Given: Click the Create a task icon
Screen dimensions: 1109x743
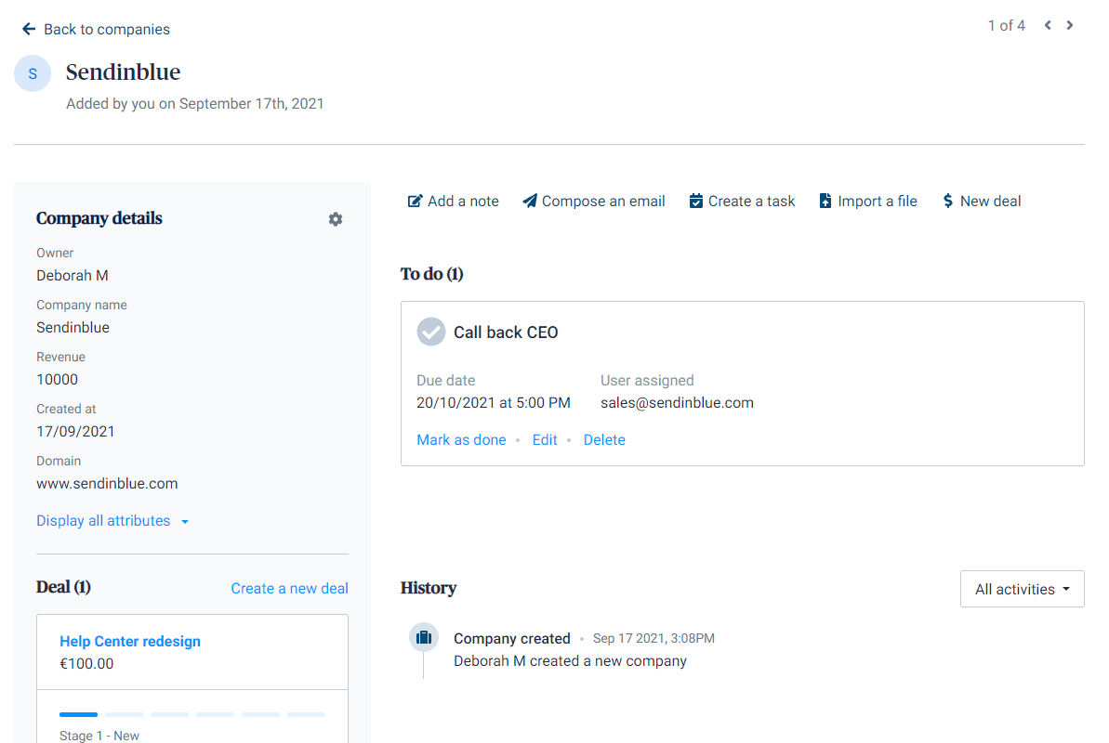Looking at the screenshot, I should (x=695, y=201).
